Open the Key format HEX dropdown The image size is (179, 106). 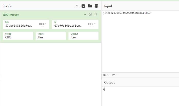pos(43,24)
